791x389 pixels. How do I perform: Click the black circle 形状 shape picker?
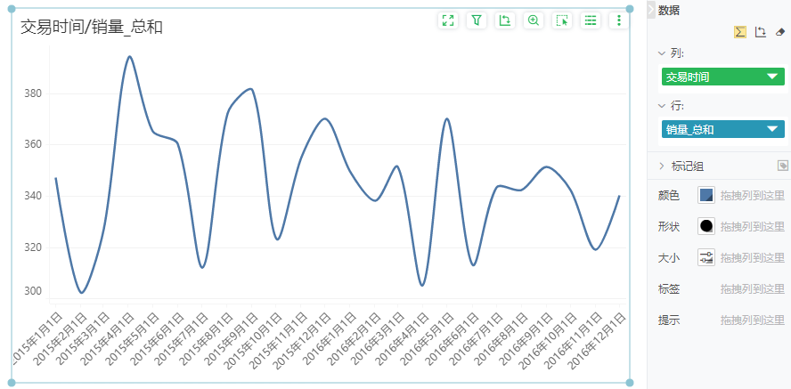click(706, 226)
